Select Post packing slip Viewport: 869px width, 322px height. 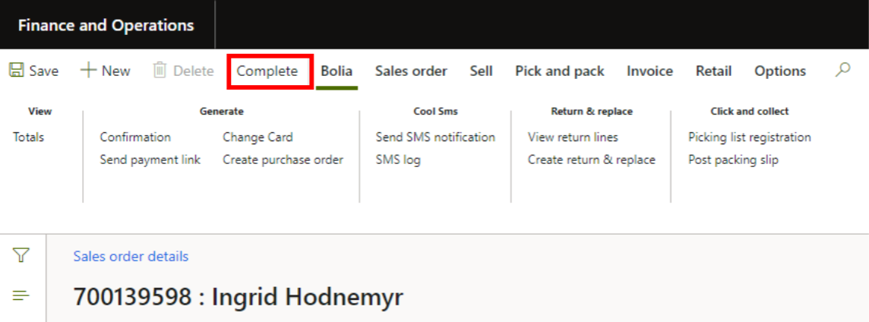coord(733,160)
